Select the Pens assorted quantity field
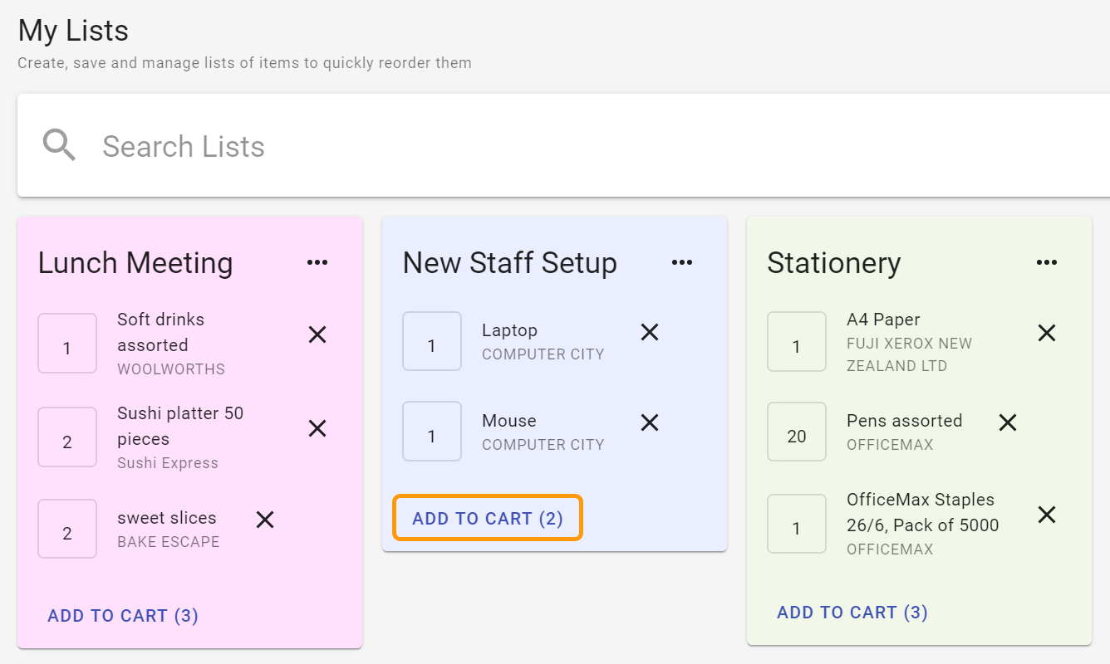 (x=796, y=431)
